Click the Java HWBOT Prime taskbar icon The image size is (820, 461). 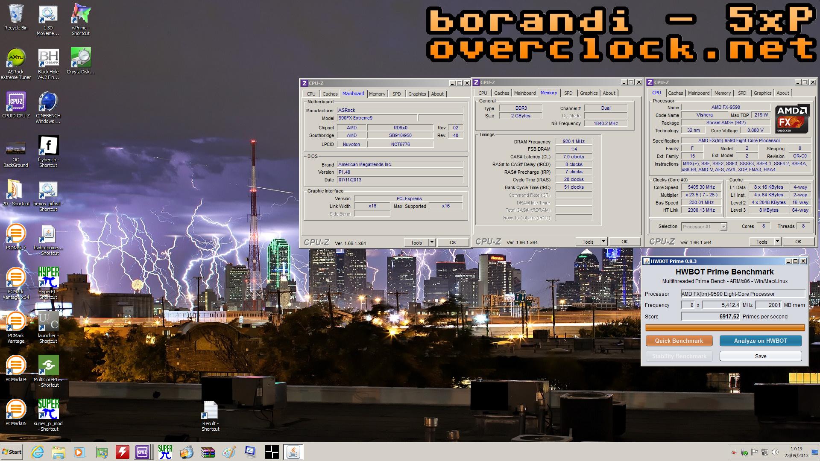click(x=293, y=452)
